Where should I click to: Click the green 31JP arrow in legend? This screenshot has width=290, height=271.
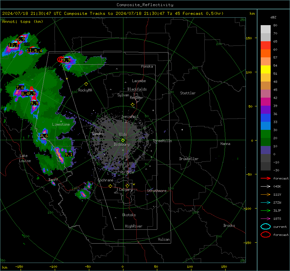(266, 210)
